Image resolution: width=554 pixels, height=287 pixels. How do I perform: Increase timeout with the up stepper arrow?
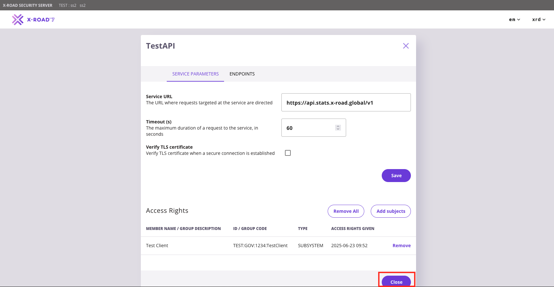pyautogui.click(x=338, y=126)
